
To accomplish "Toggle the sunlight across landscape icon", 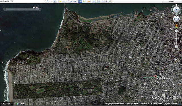I will (84, 1).
